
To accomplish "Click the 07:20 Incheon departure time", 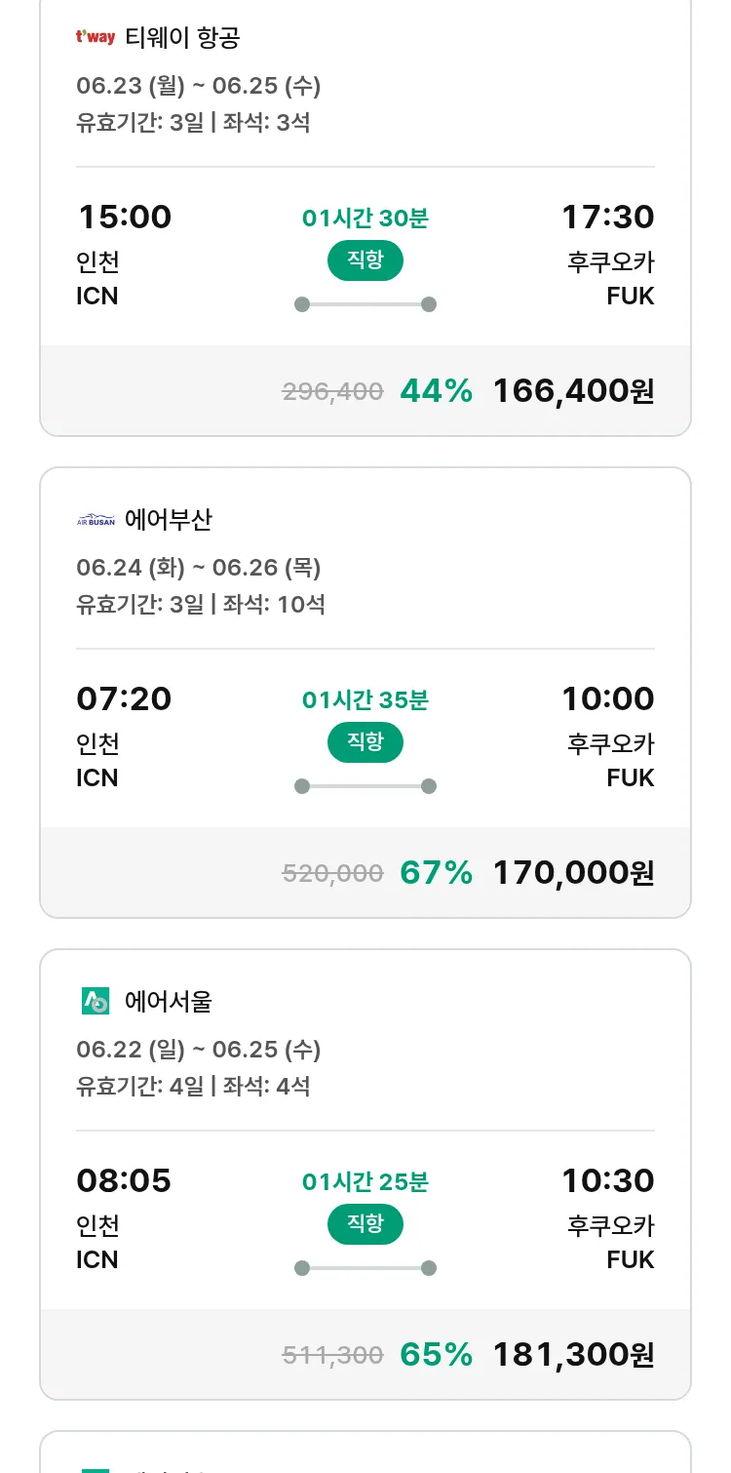I will pyautogui.click(x=124, y=698).
